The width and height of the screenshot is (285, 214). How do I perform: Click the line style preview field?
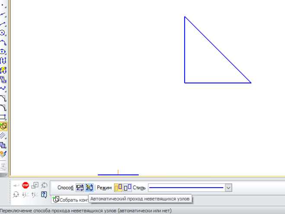pyautogui.click(x=186, y=188)
